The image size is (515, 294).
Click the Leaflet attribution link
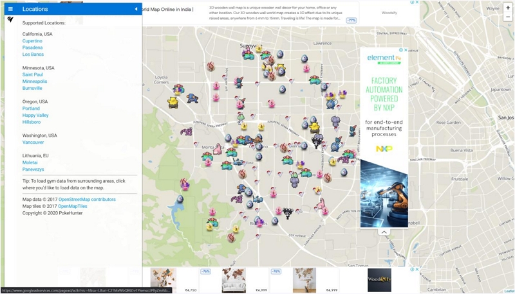pos(509,291)
